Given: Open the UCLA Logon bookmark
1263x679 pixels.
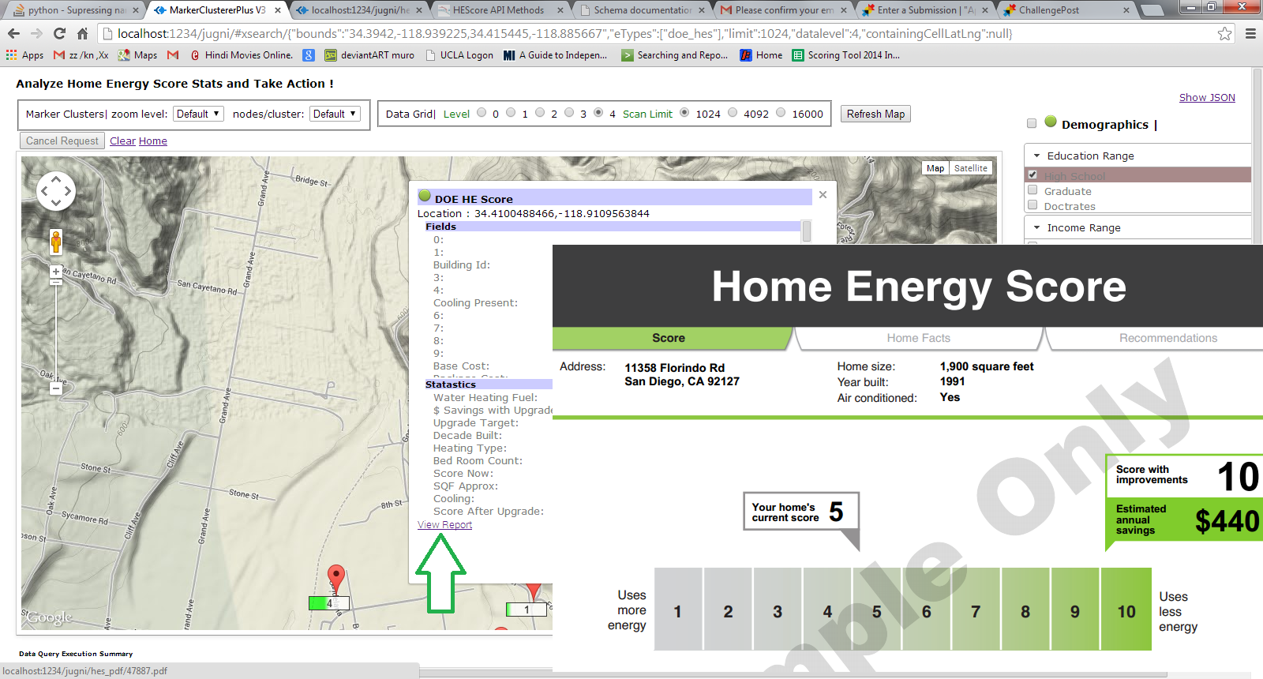Looking at the screenshot, I should pos(459,55).
